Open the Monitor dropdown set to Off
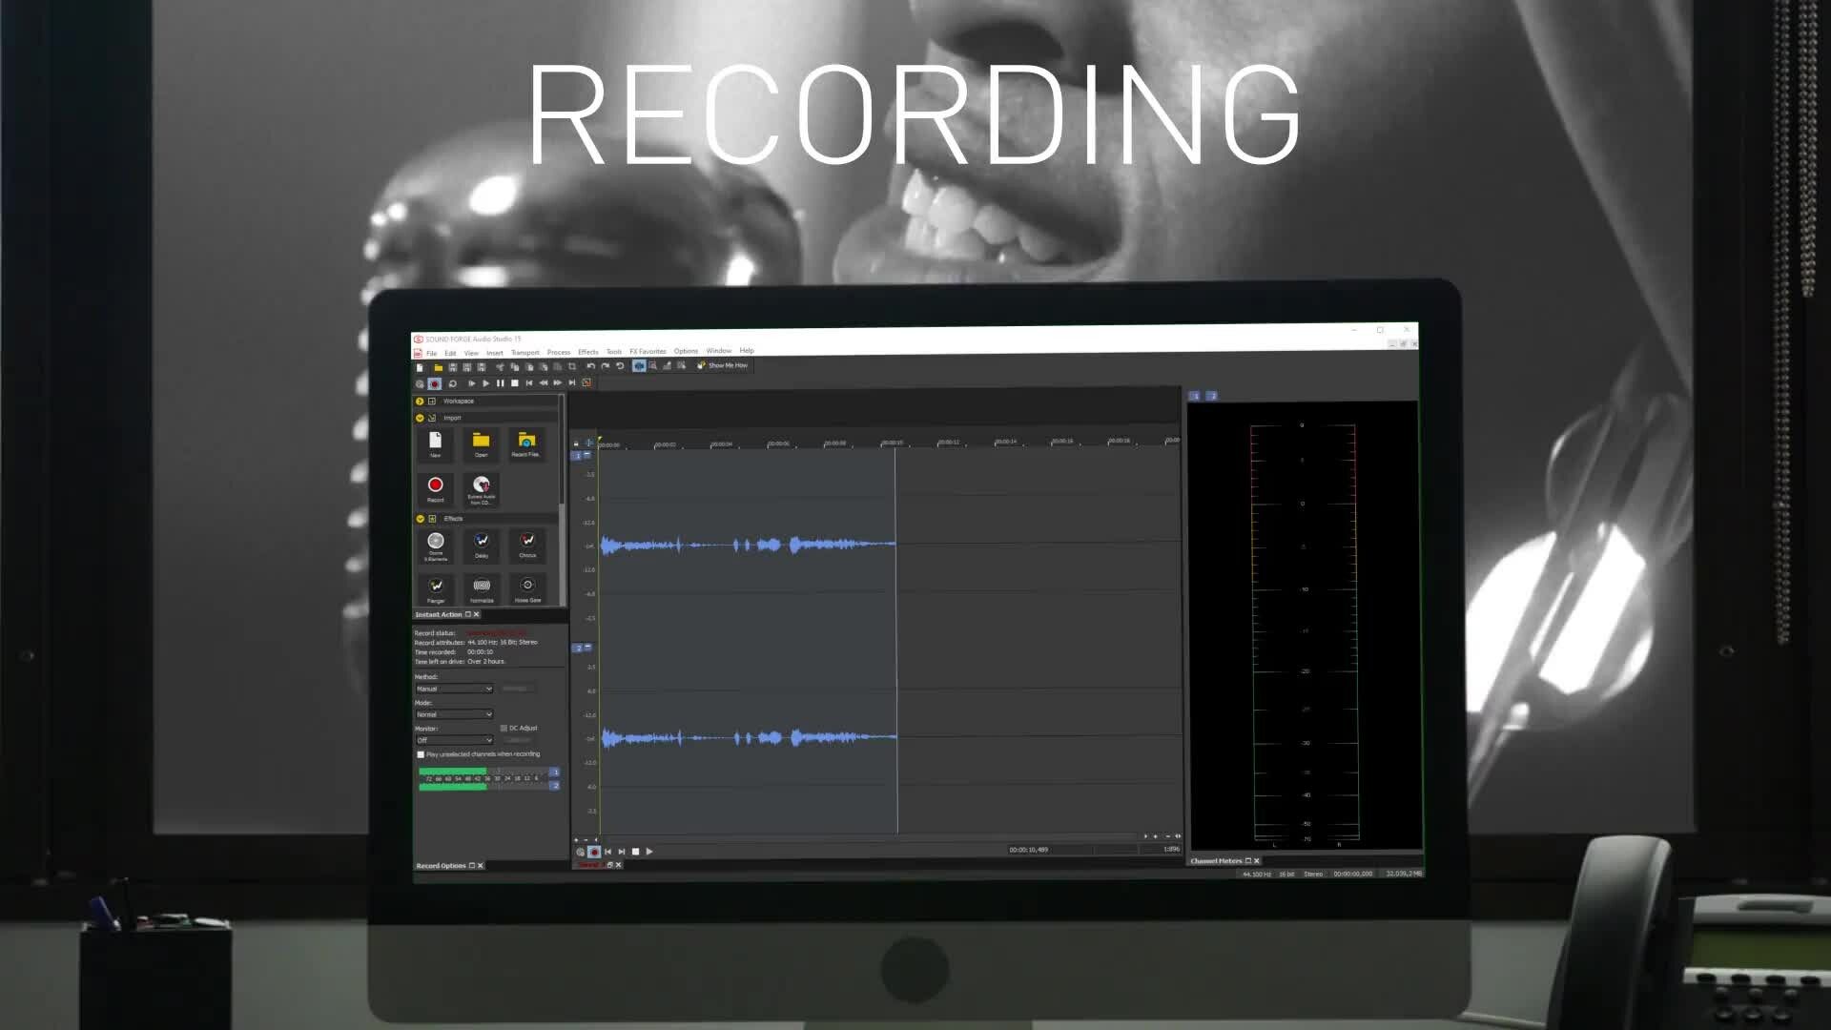This screenshot has height=1030, width=1831. click(454, 740)
